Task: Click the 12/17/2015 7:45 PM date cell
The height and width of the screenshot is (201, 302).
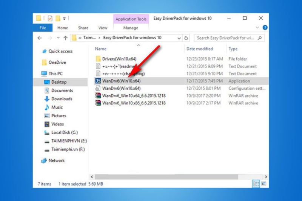Action: click(x=205, y=81)
